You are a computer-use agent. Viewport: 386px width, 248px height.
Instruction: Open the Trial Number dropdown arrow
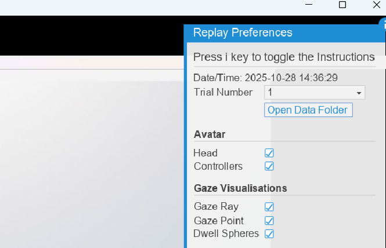tap(359, 93)
